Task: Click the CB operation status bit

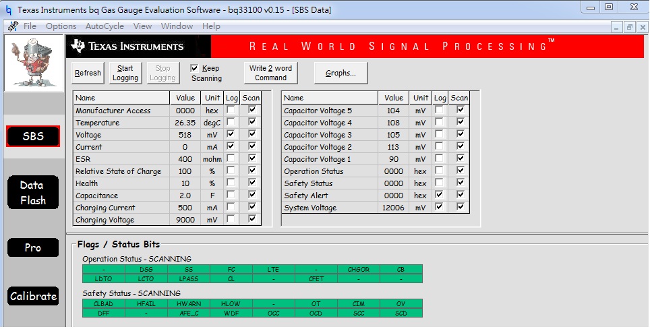Action: click(401, 269)
